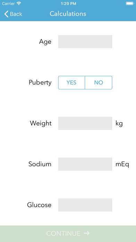
Task: Click the 1:29 PM clock in status bar
Action: (68, 3)
